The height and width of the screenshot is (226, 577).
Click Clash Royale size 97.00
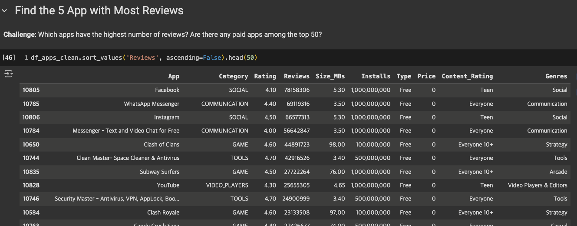click(x=336, y=213)
